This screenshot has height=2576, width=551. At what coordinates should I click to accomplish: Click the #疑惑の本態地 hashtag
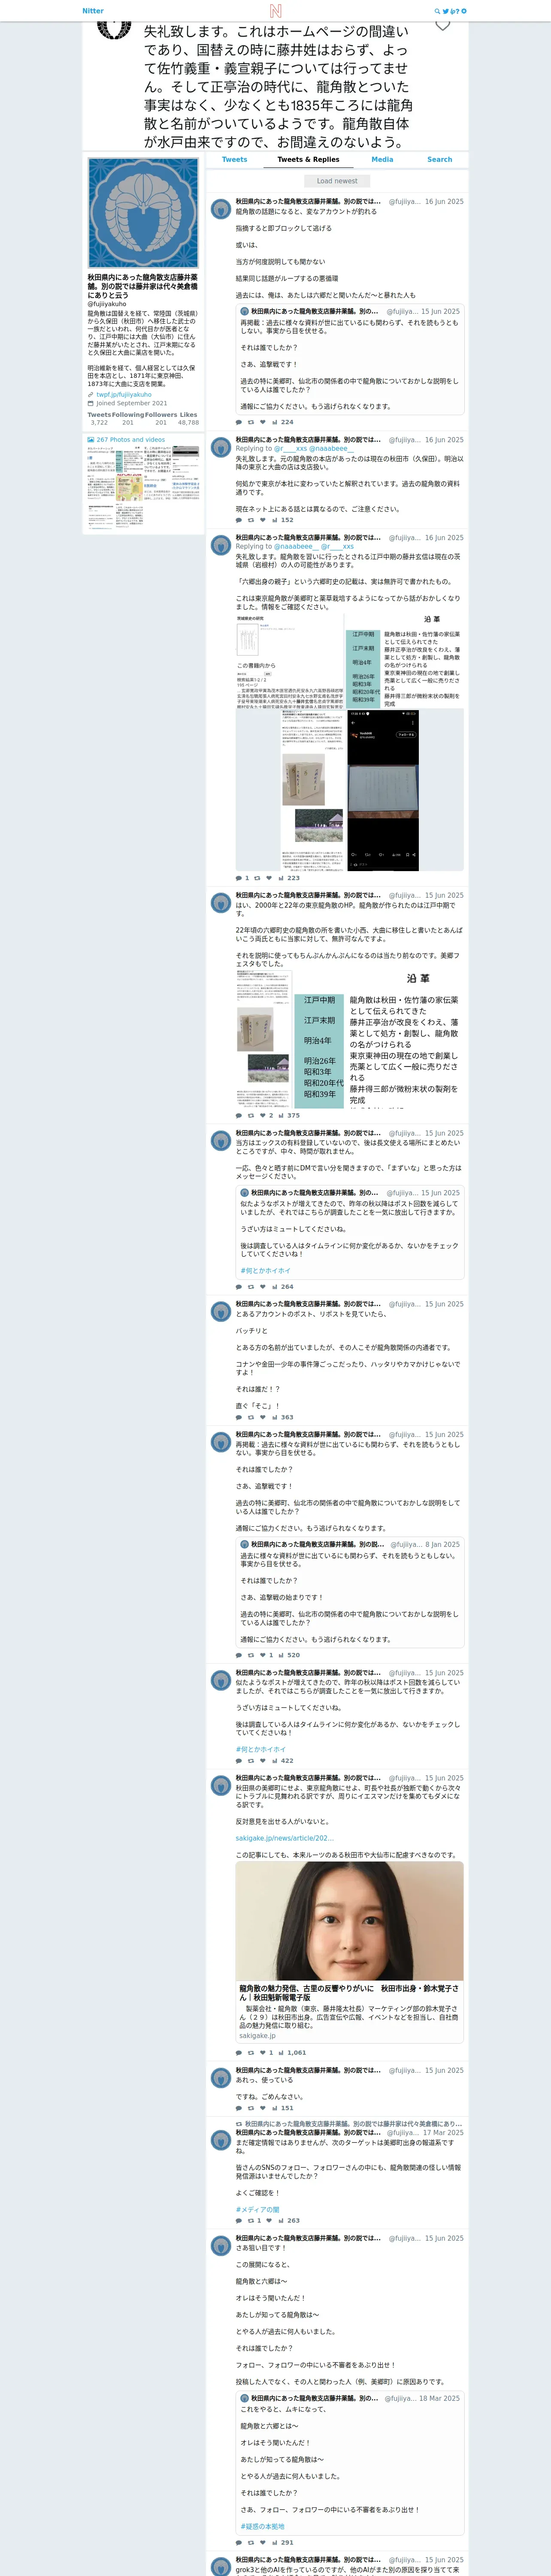pos(262,2526)
